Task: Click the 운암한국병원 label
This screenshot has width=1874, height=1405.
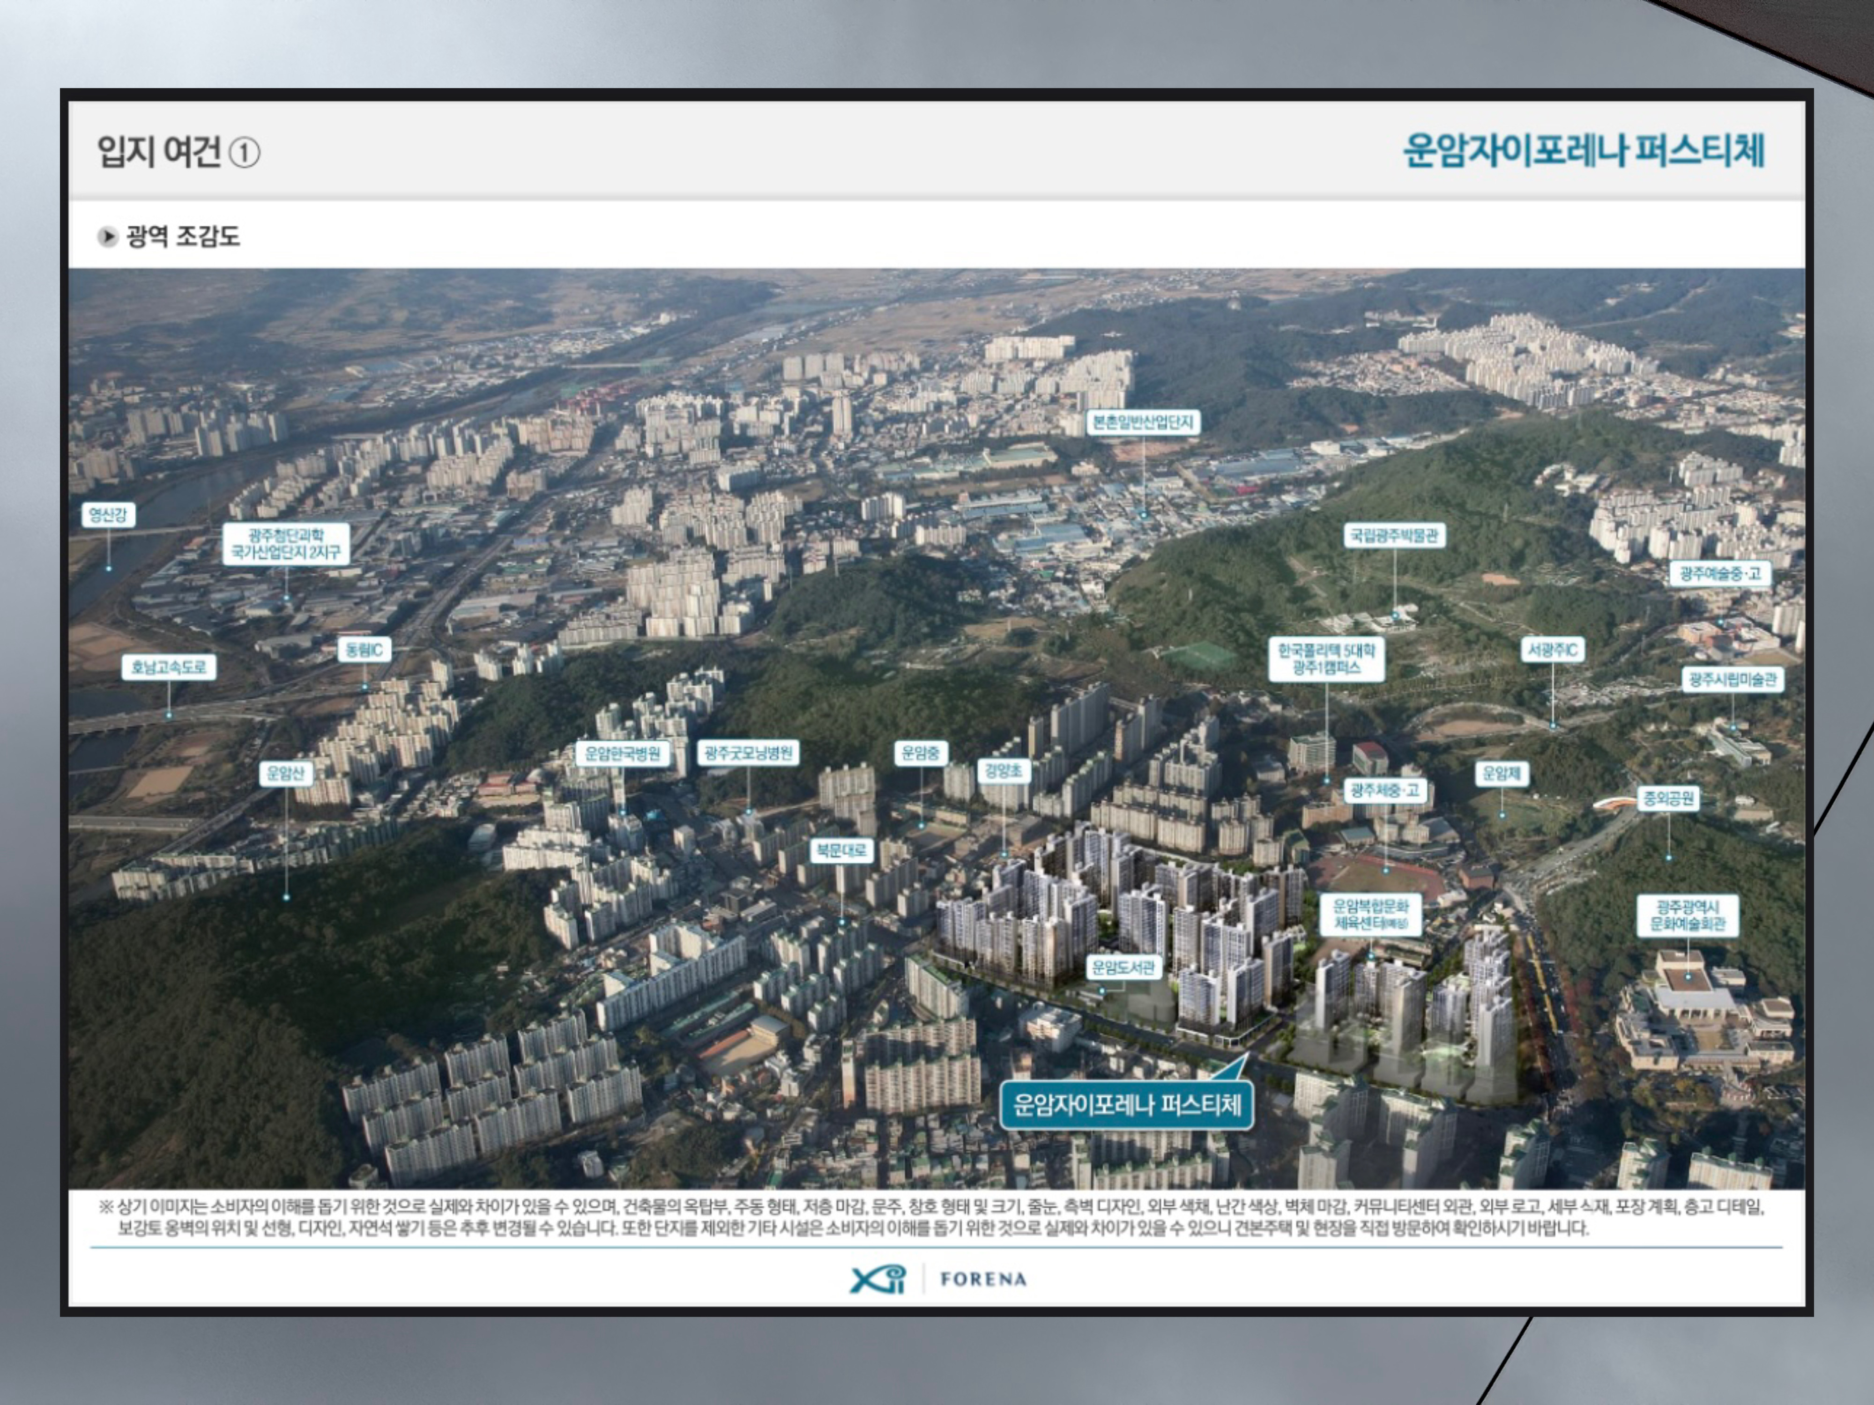Action: click(623, 754)
